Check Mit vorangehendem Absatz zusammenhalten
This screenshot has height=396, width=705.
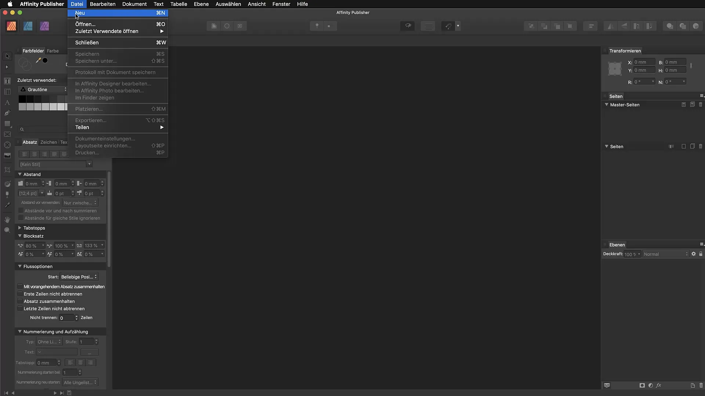[x=20, y=286]
